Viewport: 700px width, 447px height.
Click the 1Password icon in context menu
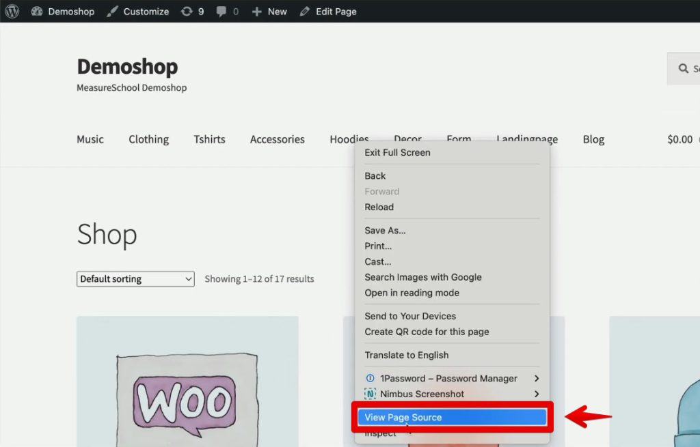point(370,378)
